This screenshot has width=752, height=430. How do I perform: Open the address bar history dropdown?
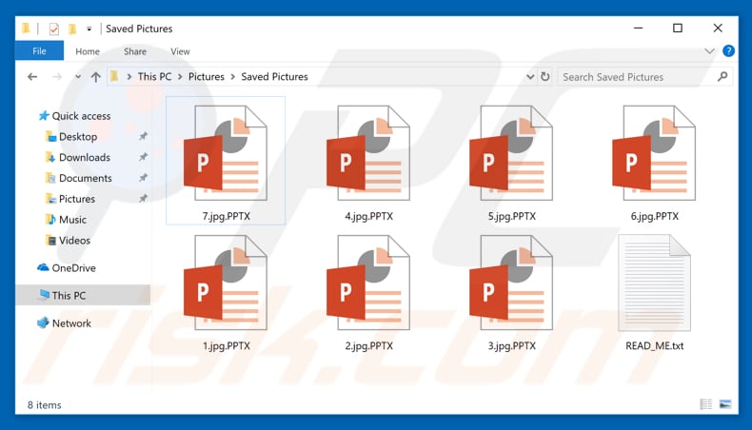point(530,77)
